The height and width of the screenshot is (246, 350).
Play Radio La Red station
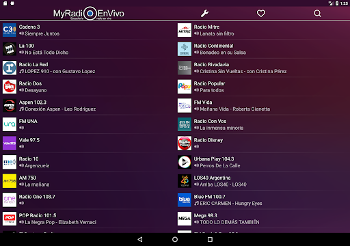click(x=87, y=68)
